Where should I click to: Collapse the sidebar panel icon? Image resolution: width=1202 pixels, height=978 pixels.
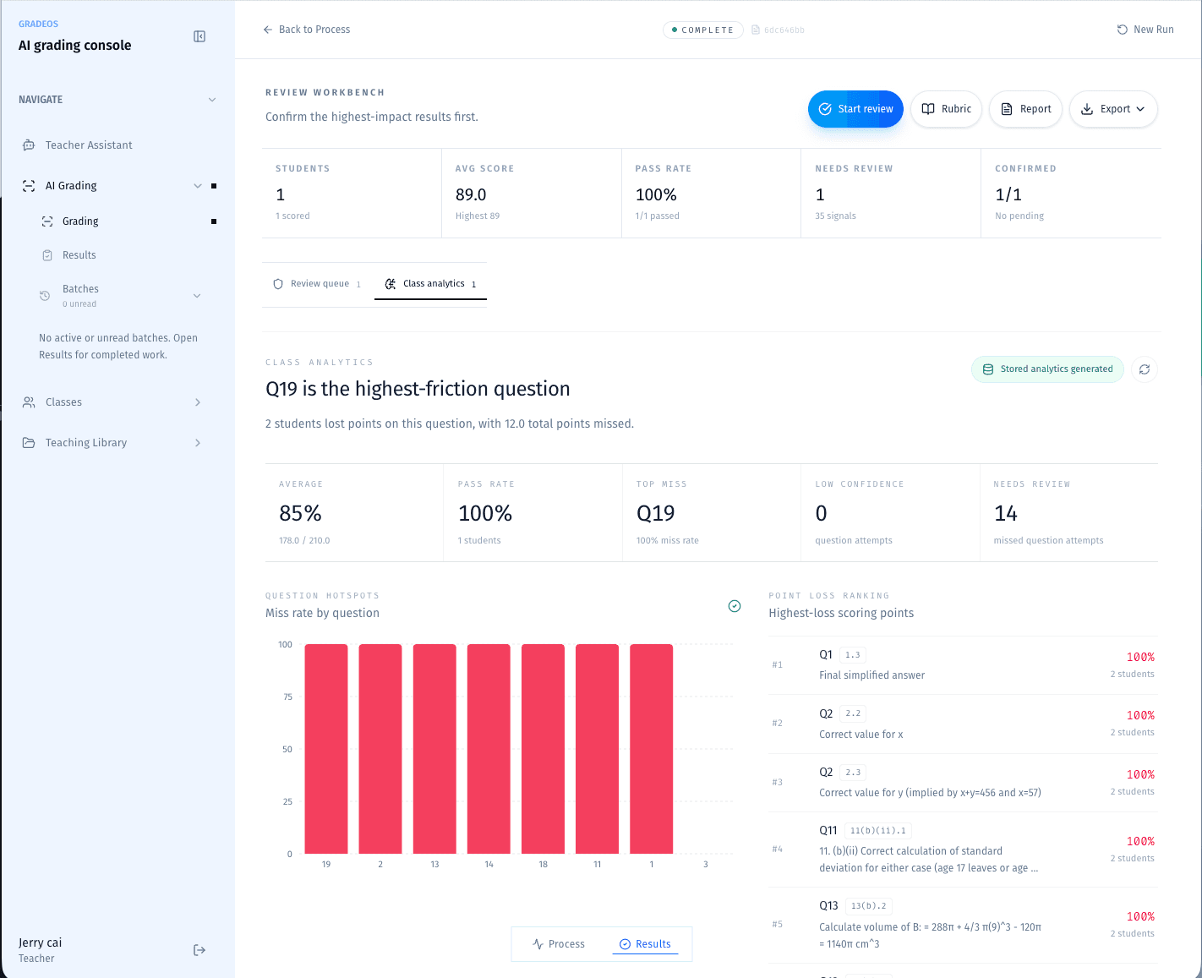tap(199, 36)
